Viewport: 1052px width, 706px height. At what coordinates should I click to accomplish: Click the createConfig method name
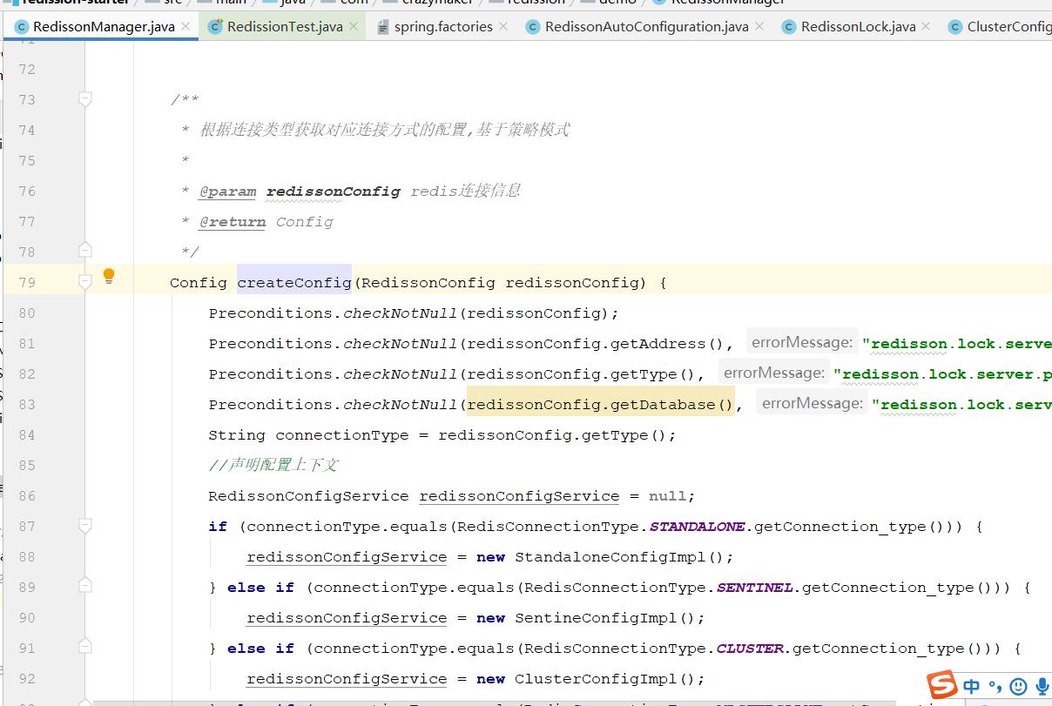tap(293, 282)
